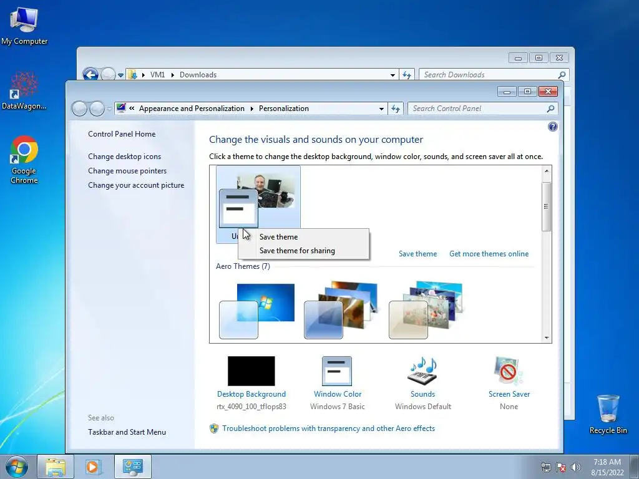Click the network icon in system tray

click(545, 467)
